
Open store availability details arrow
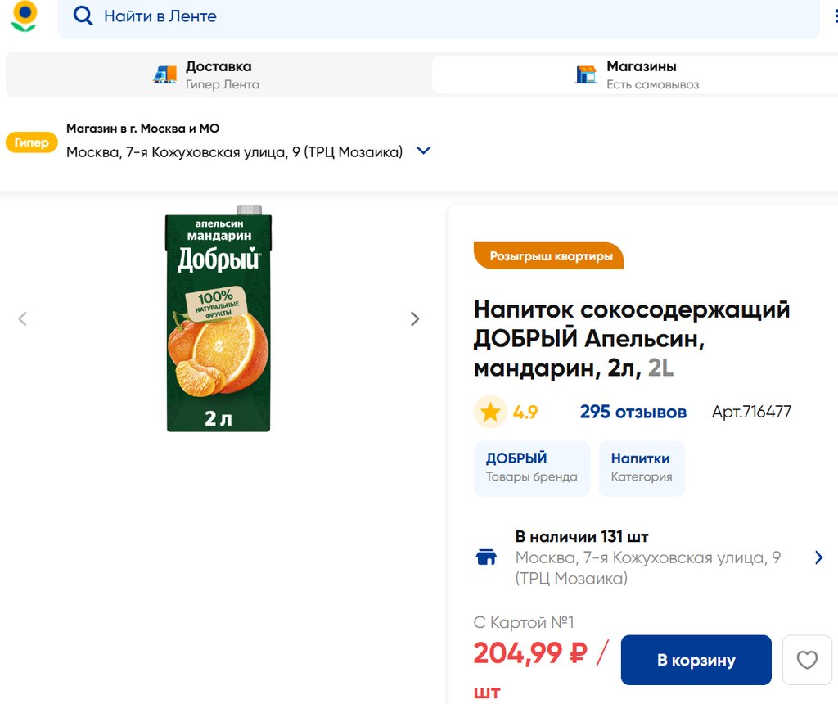[818, 557]
